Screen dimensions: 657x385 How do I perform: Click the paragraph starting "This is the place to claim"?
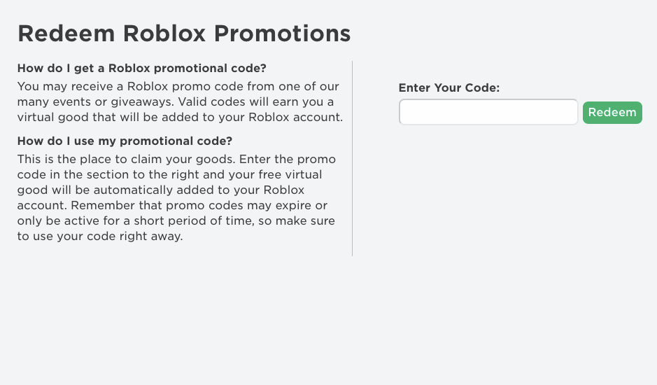(176, 197)
